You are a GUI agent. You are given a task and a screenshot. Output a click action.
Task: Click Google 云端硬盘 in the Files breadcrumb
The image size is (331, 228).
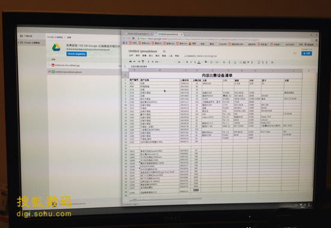pos(55,37)
